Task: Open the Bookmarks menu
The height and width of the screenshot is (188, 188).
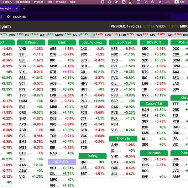Action: click(23, 2)
